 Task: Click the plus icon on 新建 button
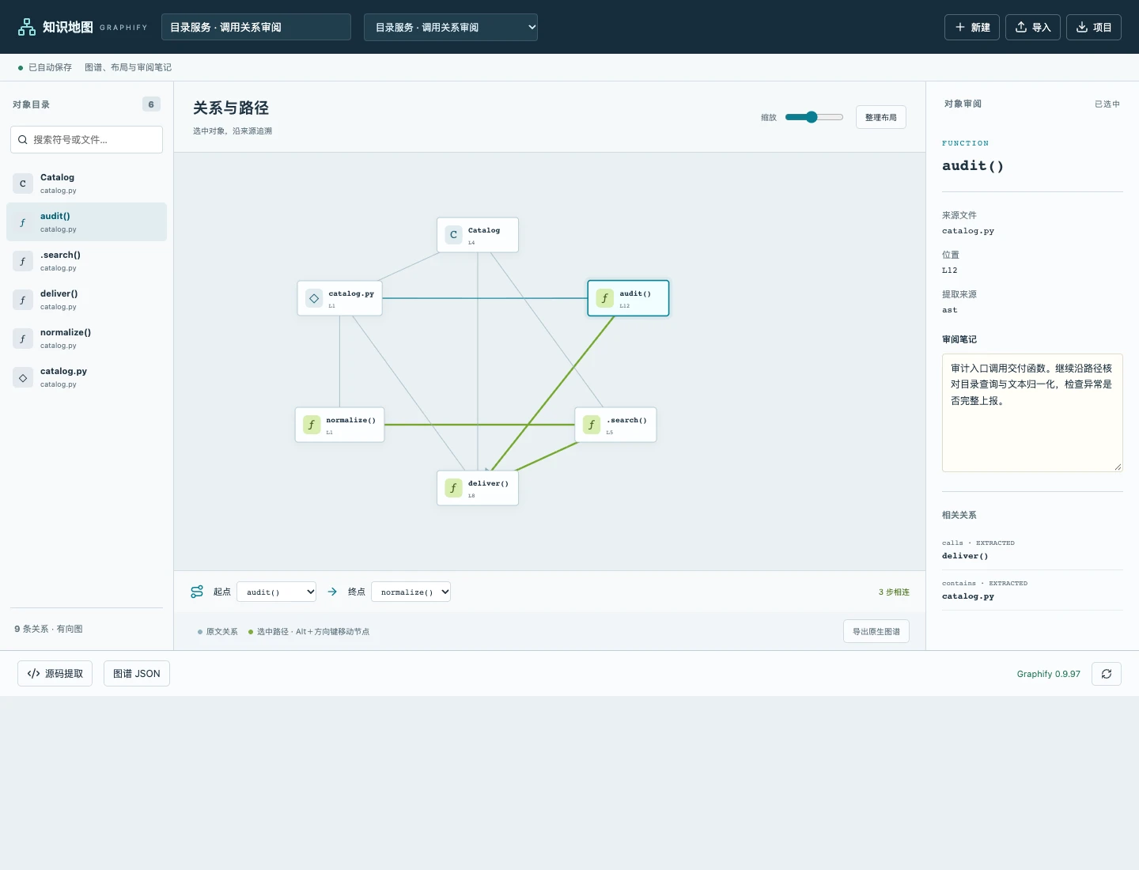click(960, 27)
